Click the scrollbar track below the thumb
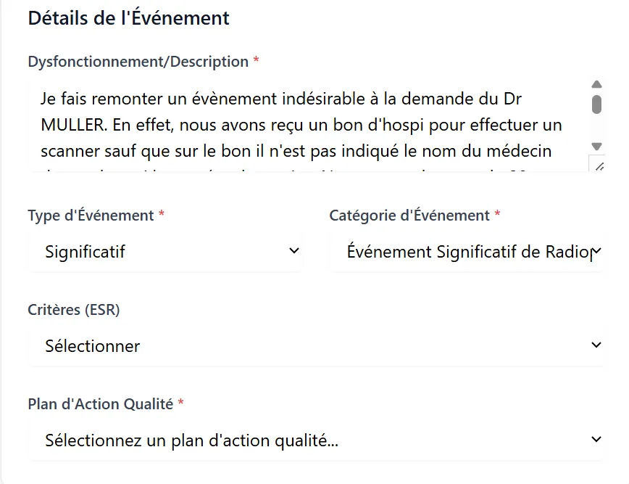629x484 pixels. (x=596, y=128)
